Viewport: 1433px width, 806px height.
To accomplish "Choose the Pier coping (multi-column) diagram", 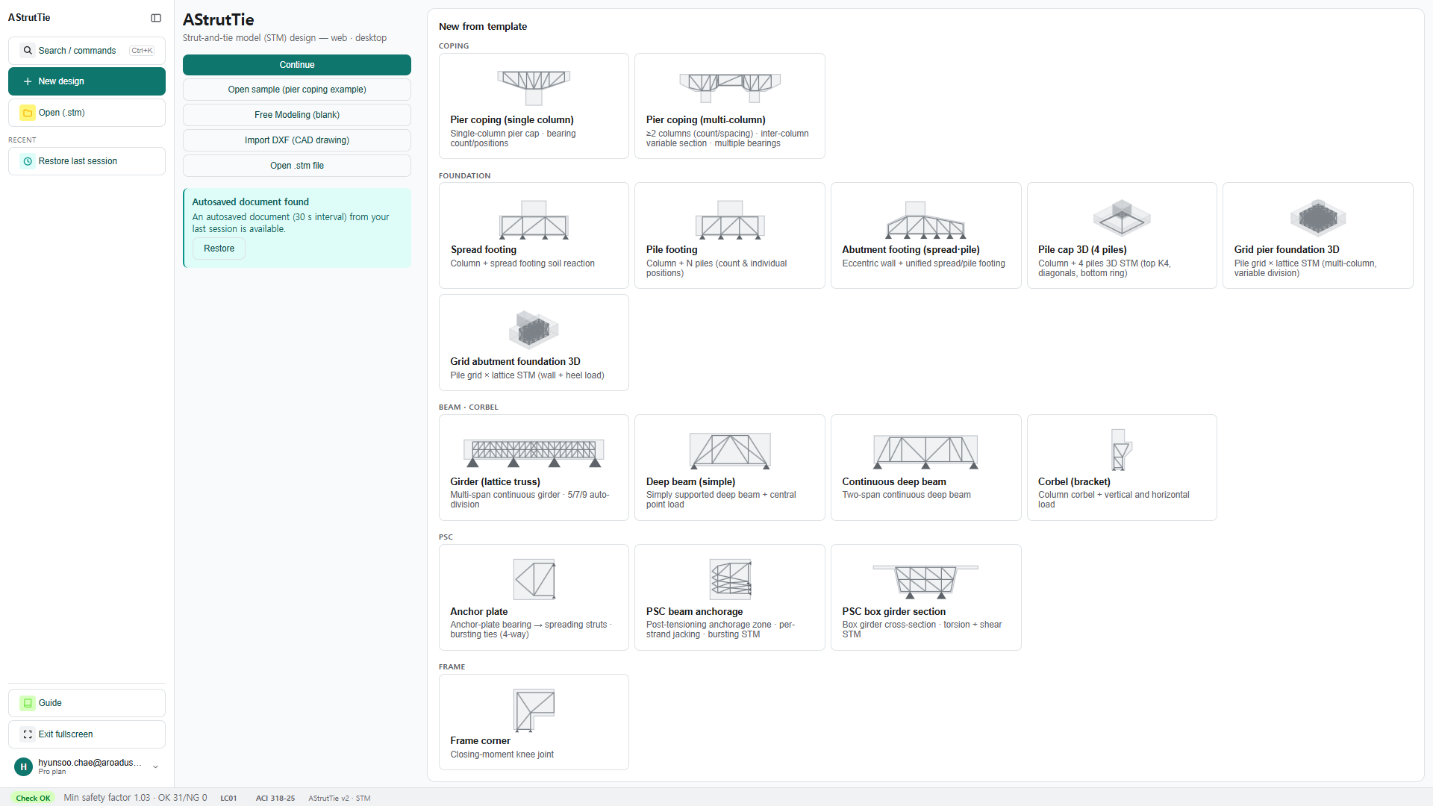I will coord(730,87).
